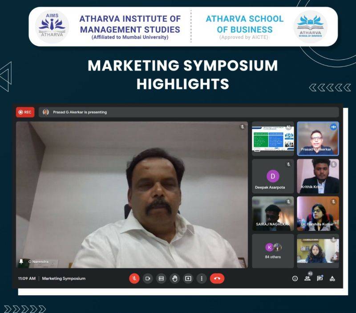Click the 'Prasad G Akerkar is presenting' text

[x=80, y=112]
